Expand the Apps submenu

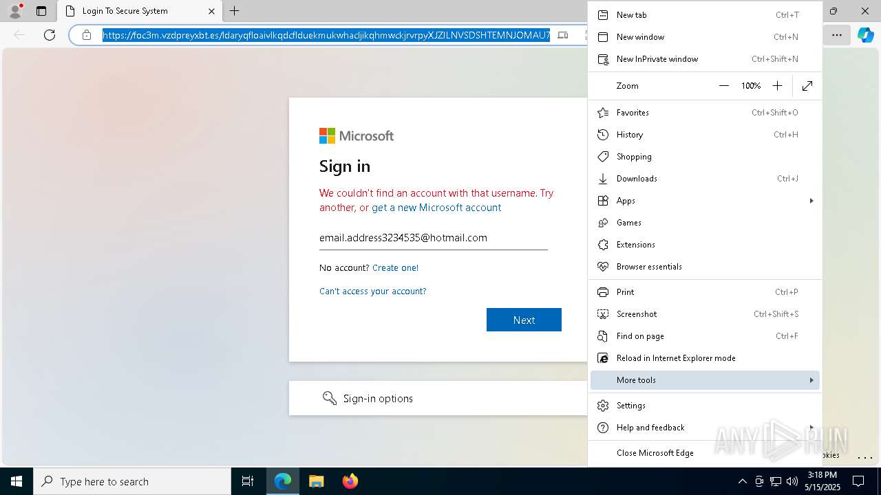tap(705, 201)
